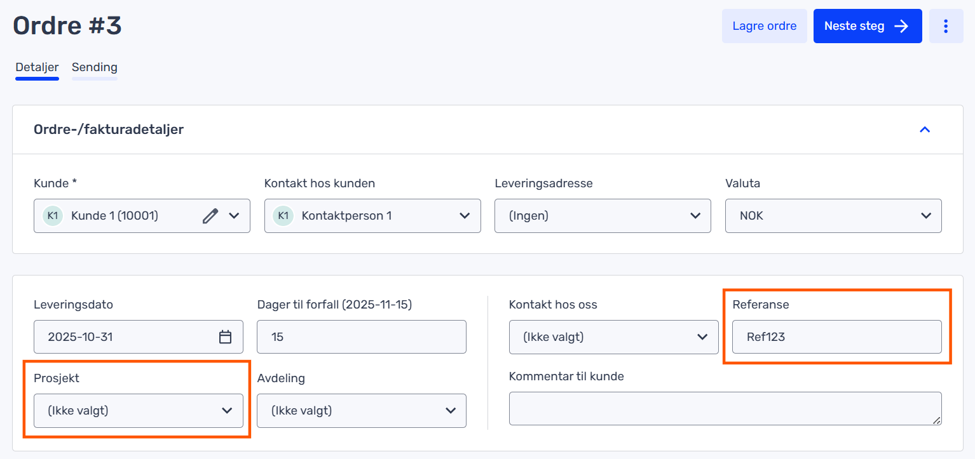Image resolution: width=975 pixels, height=459 pixels.
Task: Click the Lagre ordre button
Action: click(764, 26)
